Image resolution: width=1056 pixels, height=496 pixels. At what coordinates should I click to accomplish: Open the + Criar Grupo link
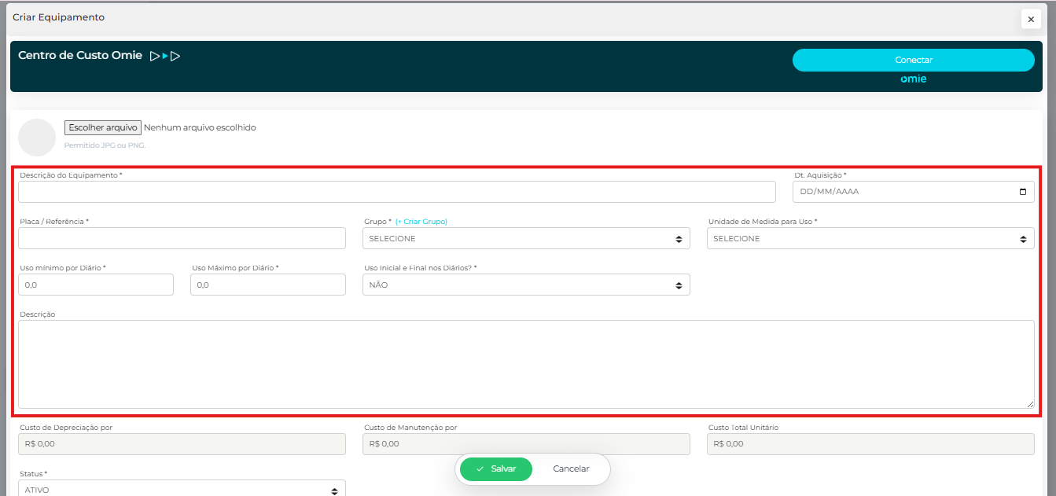point(421,222)
